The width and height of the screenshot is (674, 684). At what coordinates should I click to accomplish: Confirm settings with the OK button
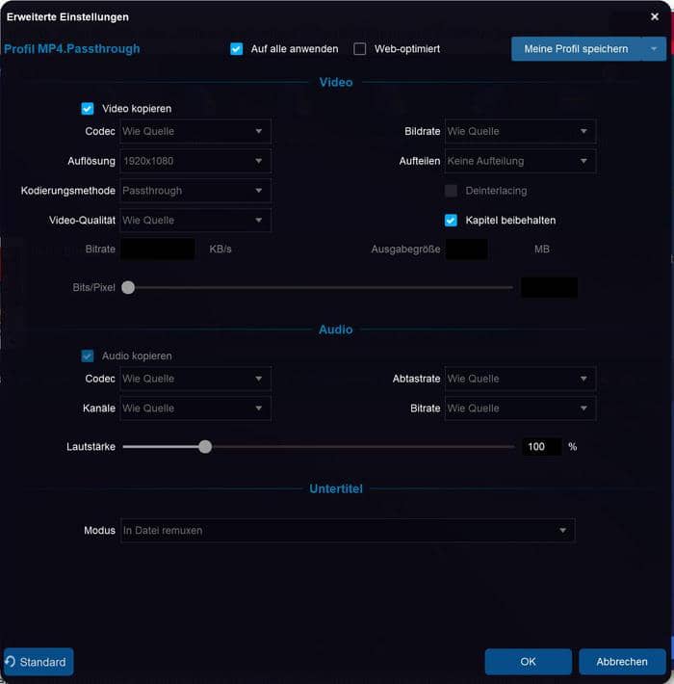click(528, 662)
